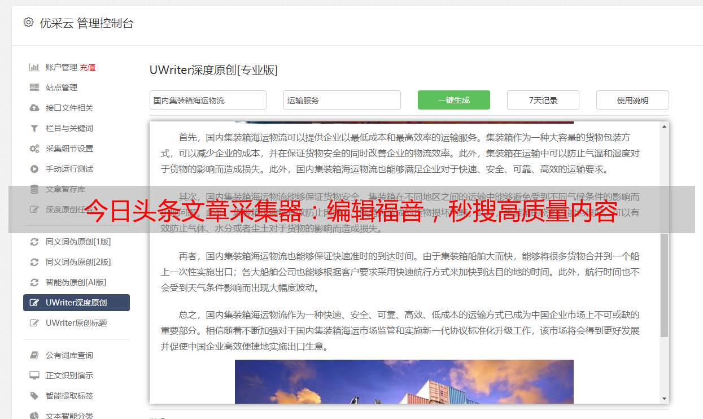703x419 pixels.
Task: Click the UWriter深度原创[专业版] heading
Action: (213, 70)
